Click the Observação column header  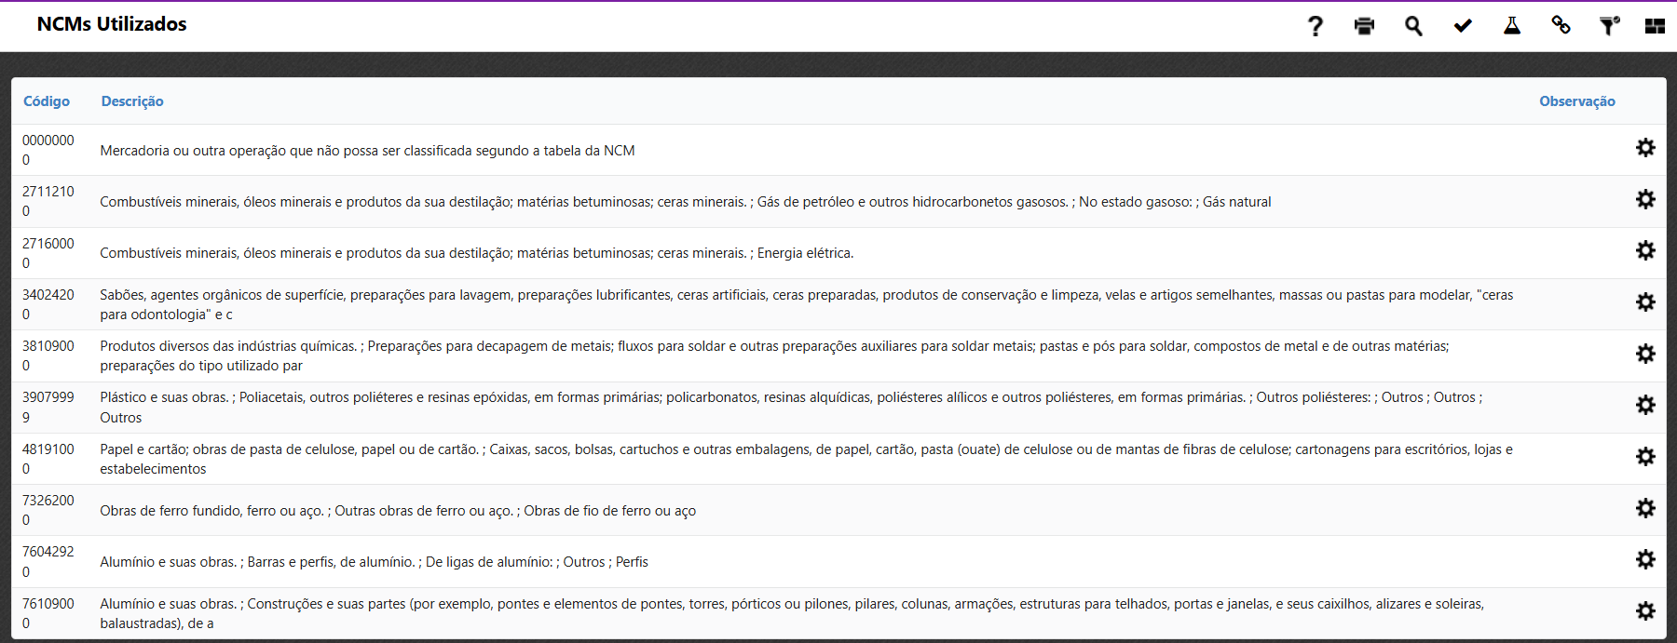pos(1576,101)
